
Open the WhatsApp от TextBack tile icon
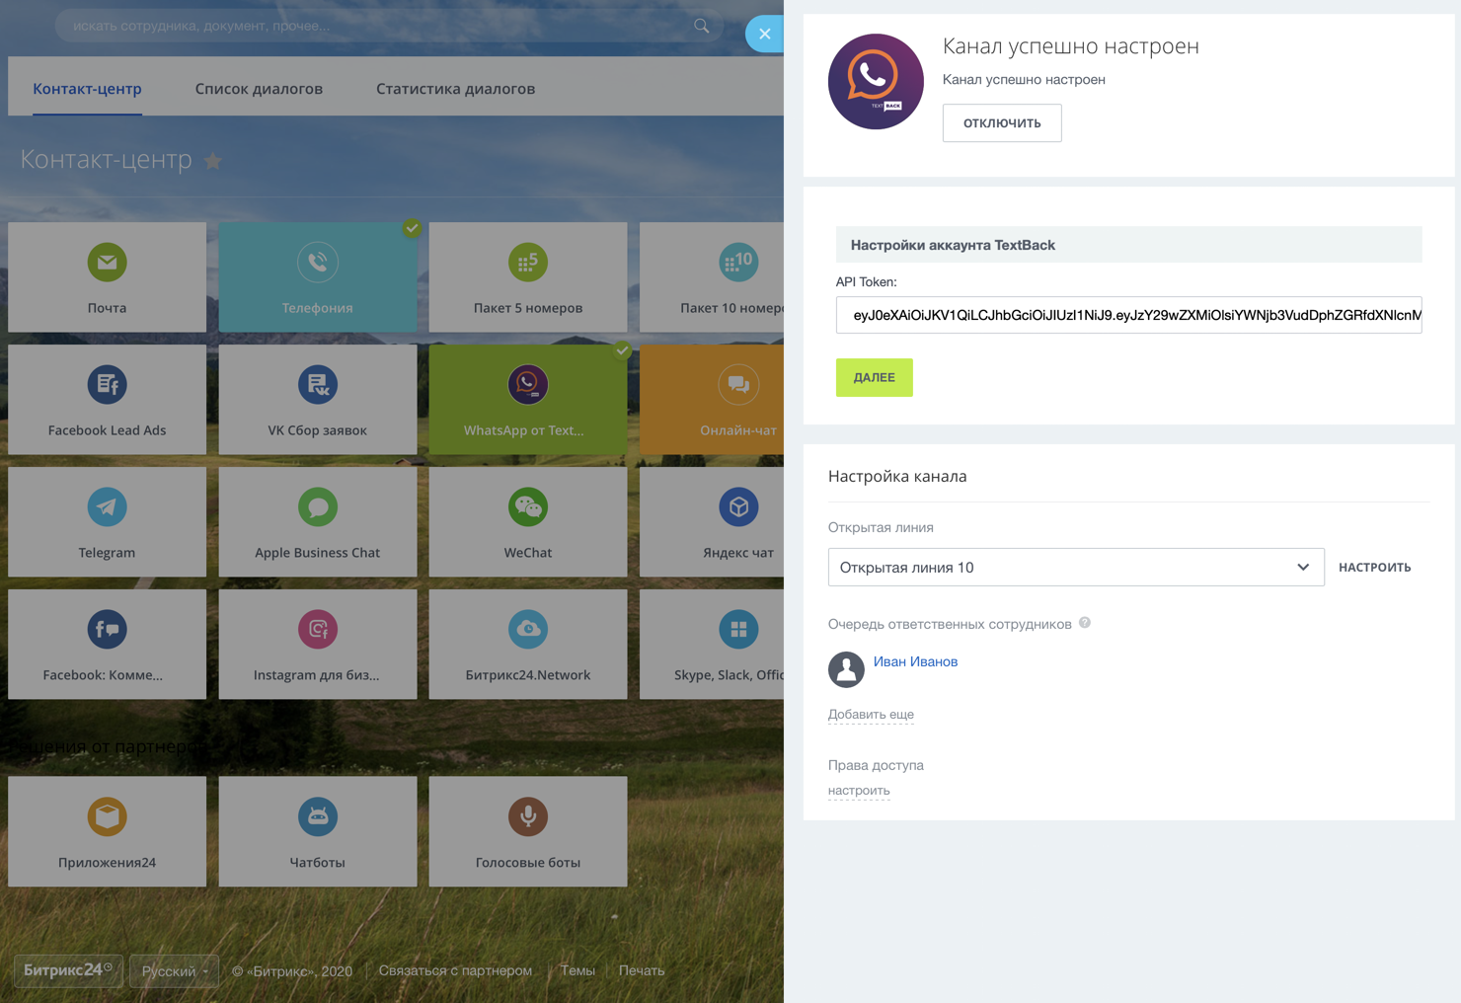click(x=528, y=385)
